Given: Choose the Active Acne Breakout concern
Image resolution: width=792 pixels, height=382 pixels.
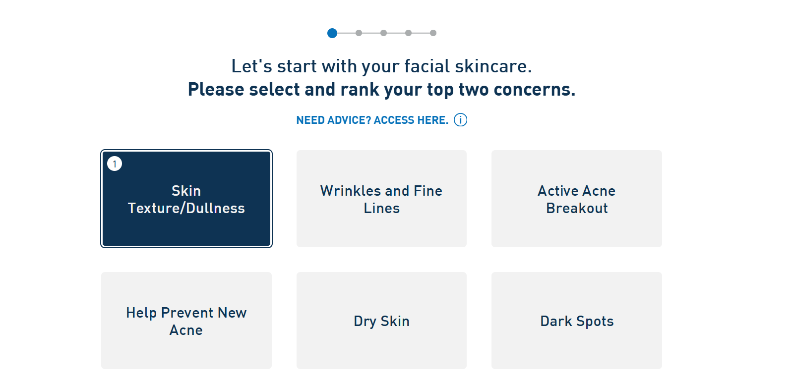Looking at the screenshot, I should (x=576, y=199).
